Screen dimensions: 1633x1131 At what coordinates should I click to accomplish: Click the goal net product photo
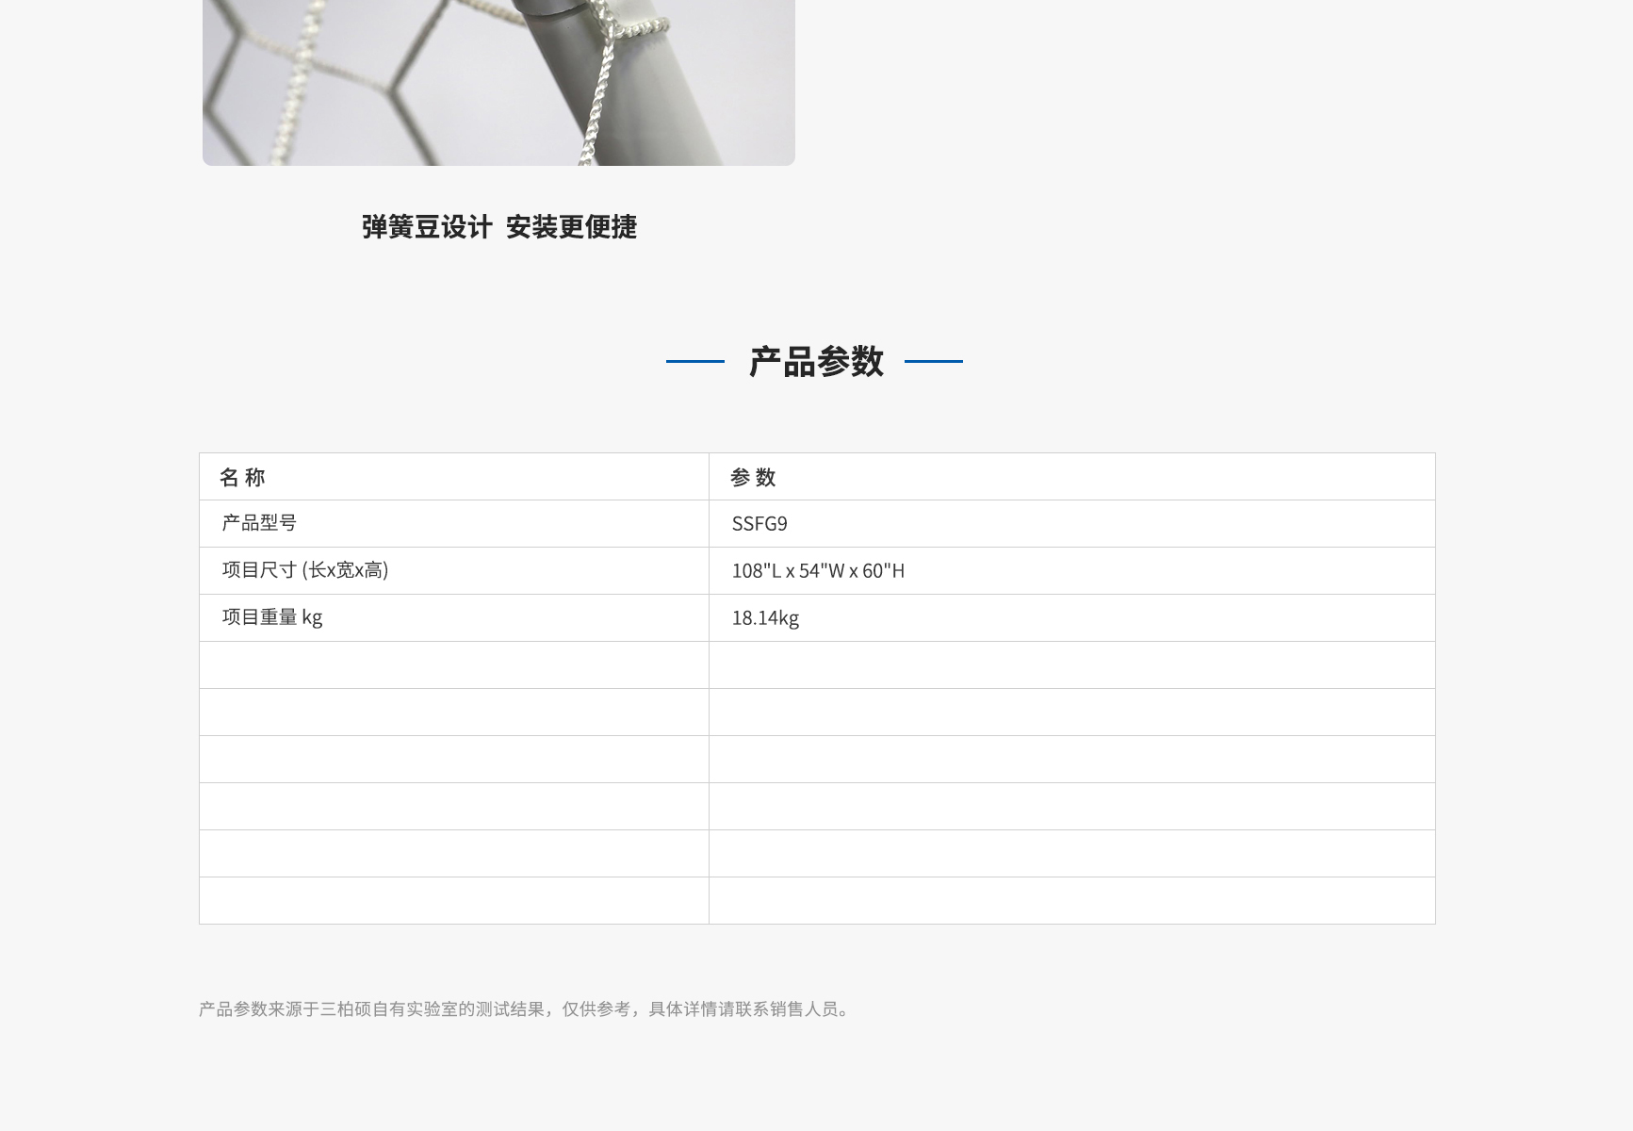tap(377, 85)
